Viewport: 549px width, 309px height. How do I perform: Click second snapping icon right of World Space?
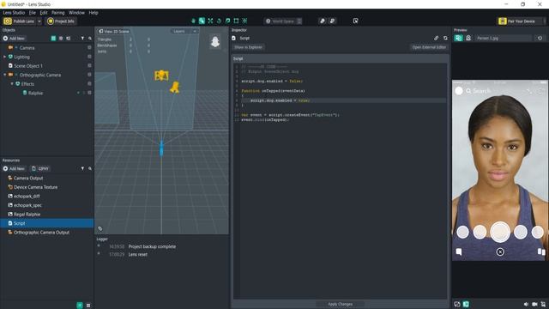pos(332,21)
